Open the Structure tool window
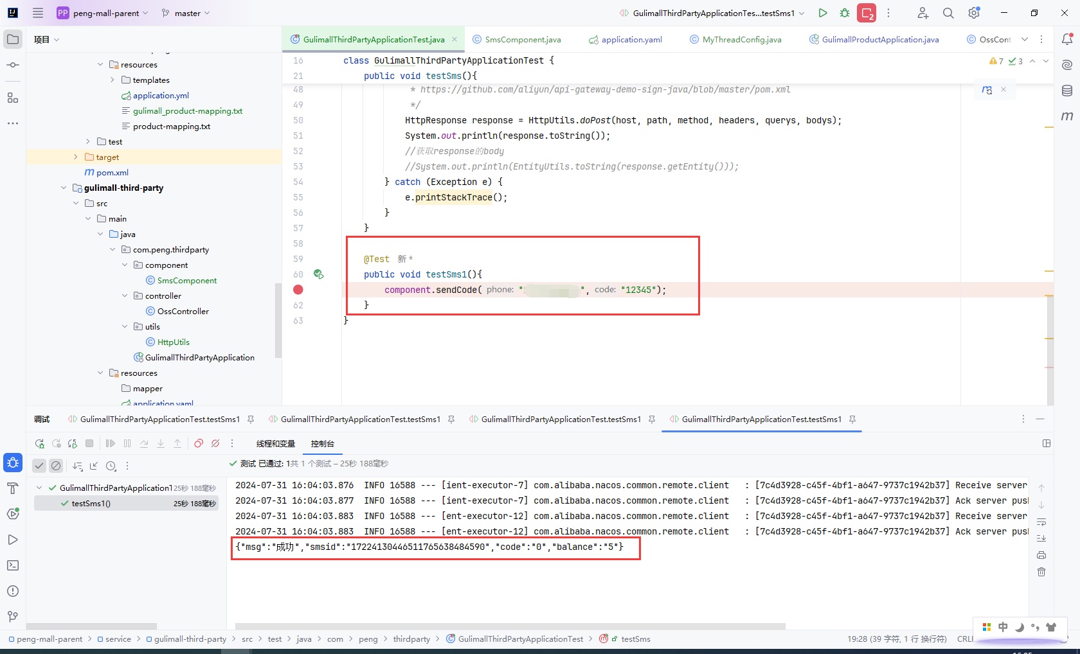The image size is (1080, 654). (x=13, y=98)
